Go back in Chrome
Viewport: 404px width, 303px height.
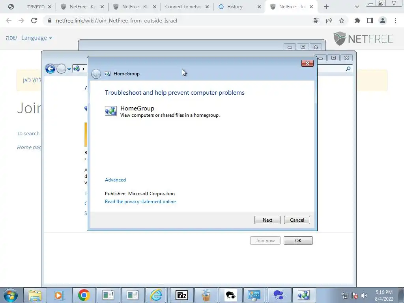[x=9, y=21]
